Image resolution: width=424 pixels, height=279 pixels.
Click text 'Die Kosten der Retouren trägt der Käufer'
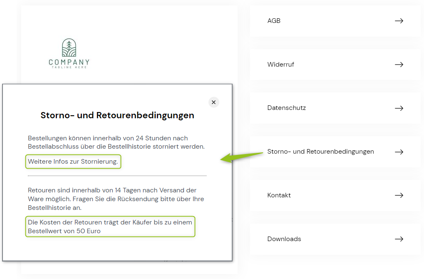(x=90, y=222)
